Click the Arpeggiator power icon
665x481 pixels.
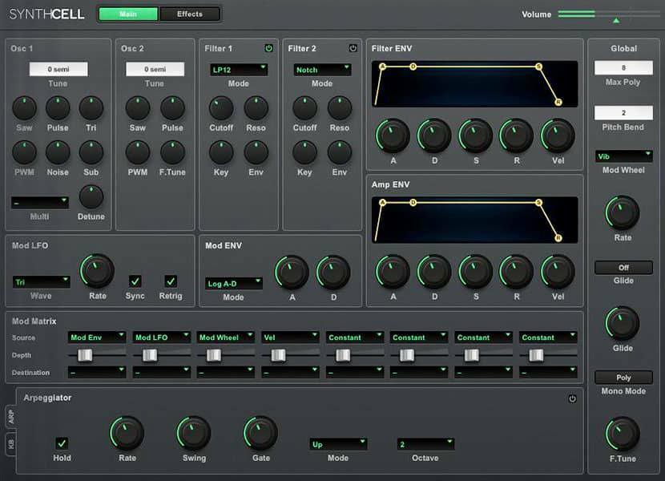[572, 398]
